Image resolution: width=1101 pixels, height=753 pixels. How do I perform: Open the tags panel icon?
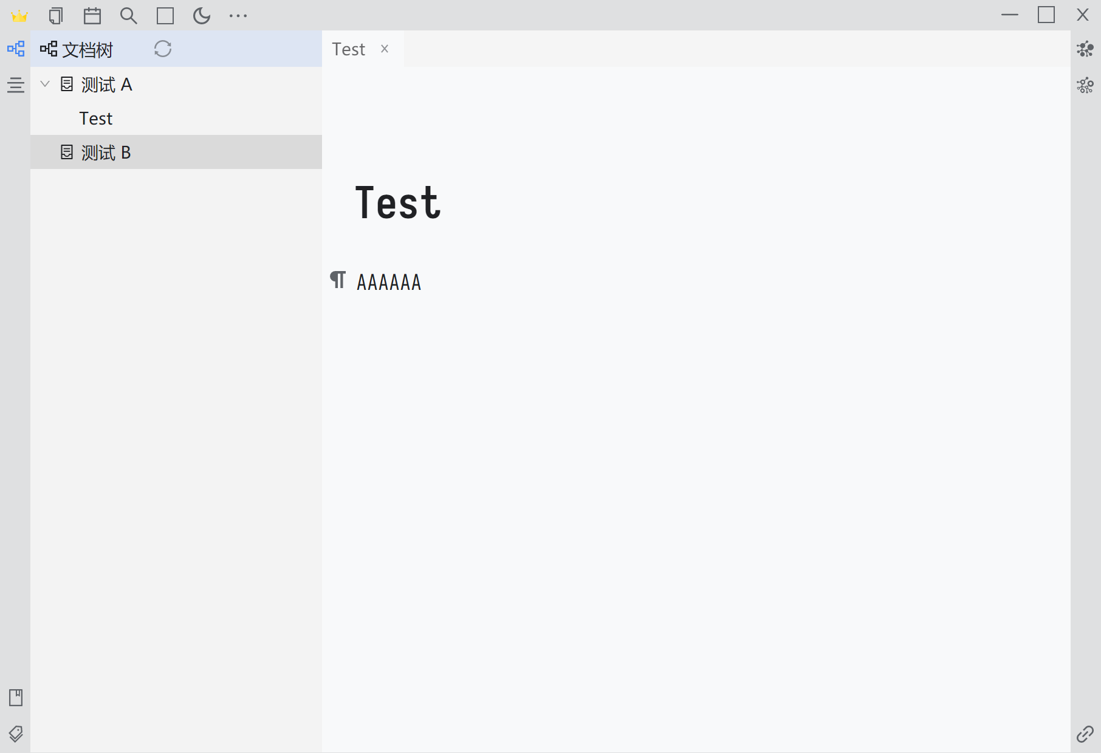pos(15,735)
